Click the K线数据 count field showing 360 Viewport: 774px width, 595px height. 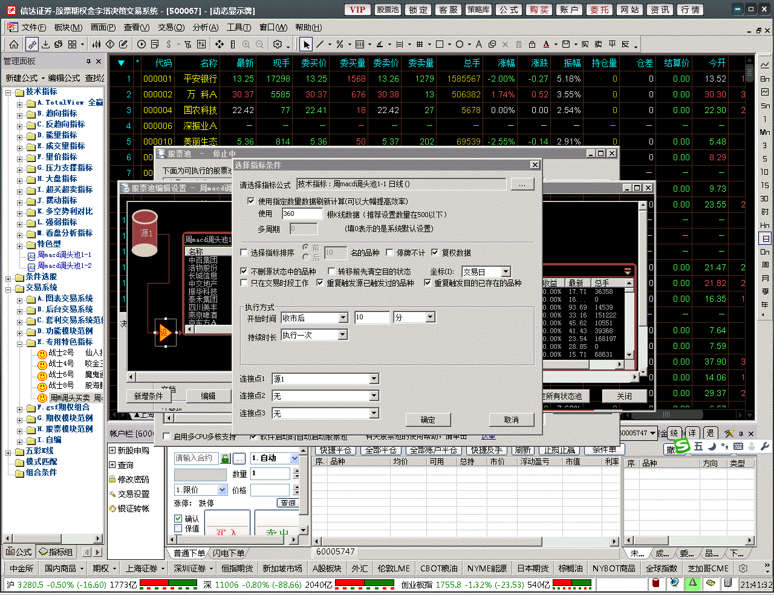(302, 213)
